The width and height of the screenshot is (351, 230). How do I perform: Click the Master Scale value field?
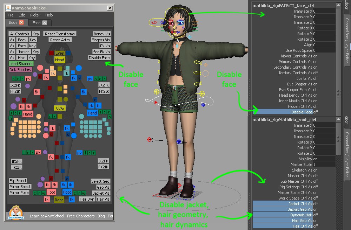click(x=324, y=165)
